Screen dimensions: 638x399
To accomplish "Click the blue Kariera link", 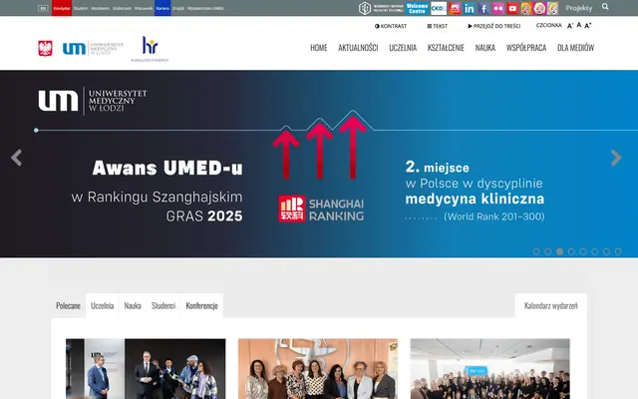I will click(162, 8).
